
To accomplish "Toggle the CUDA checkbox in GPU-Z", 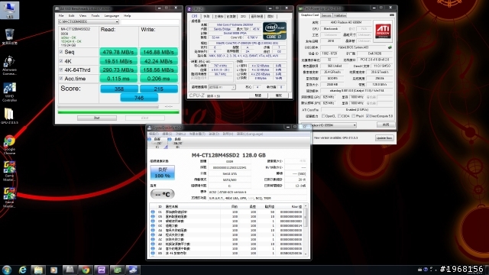I will click(x=339, y=116).
